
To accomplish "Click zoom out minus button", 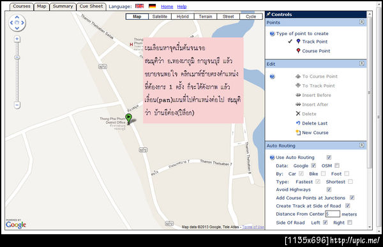I will point(17,105).
